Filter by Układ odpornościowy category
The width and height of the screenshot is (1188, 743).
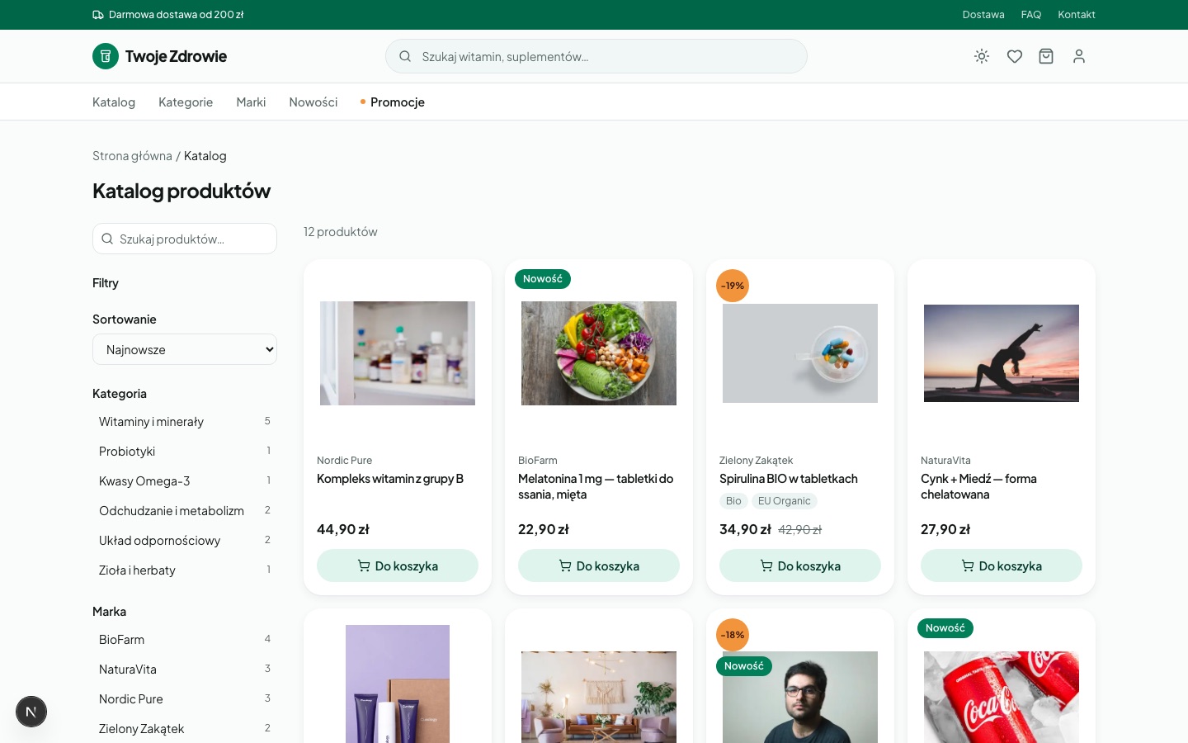(185, 541)
